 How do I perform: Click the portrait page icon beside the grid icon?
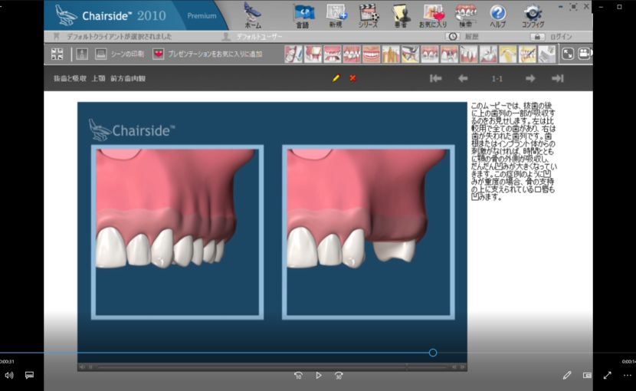point(82,54)
